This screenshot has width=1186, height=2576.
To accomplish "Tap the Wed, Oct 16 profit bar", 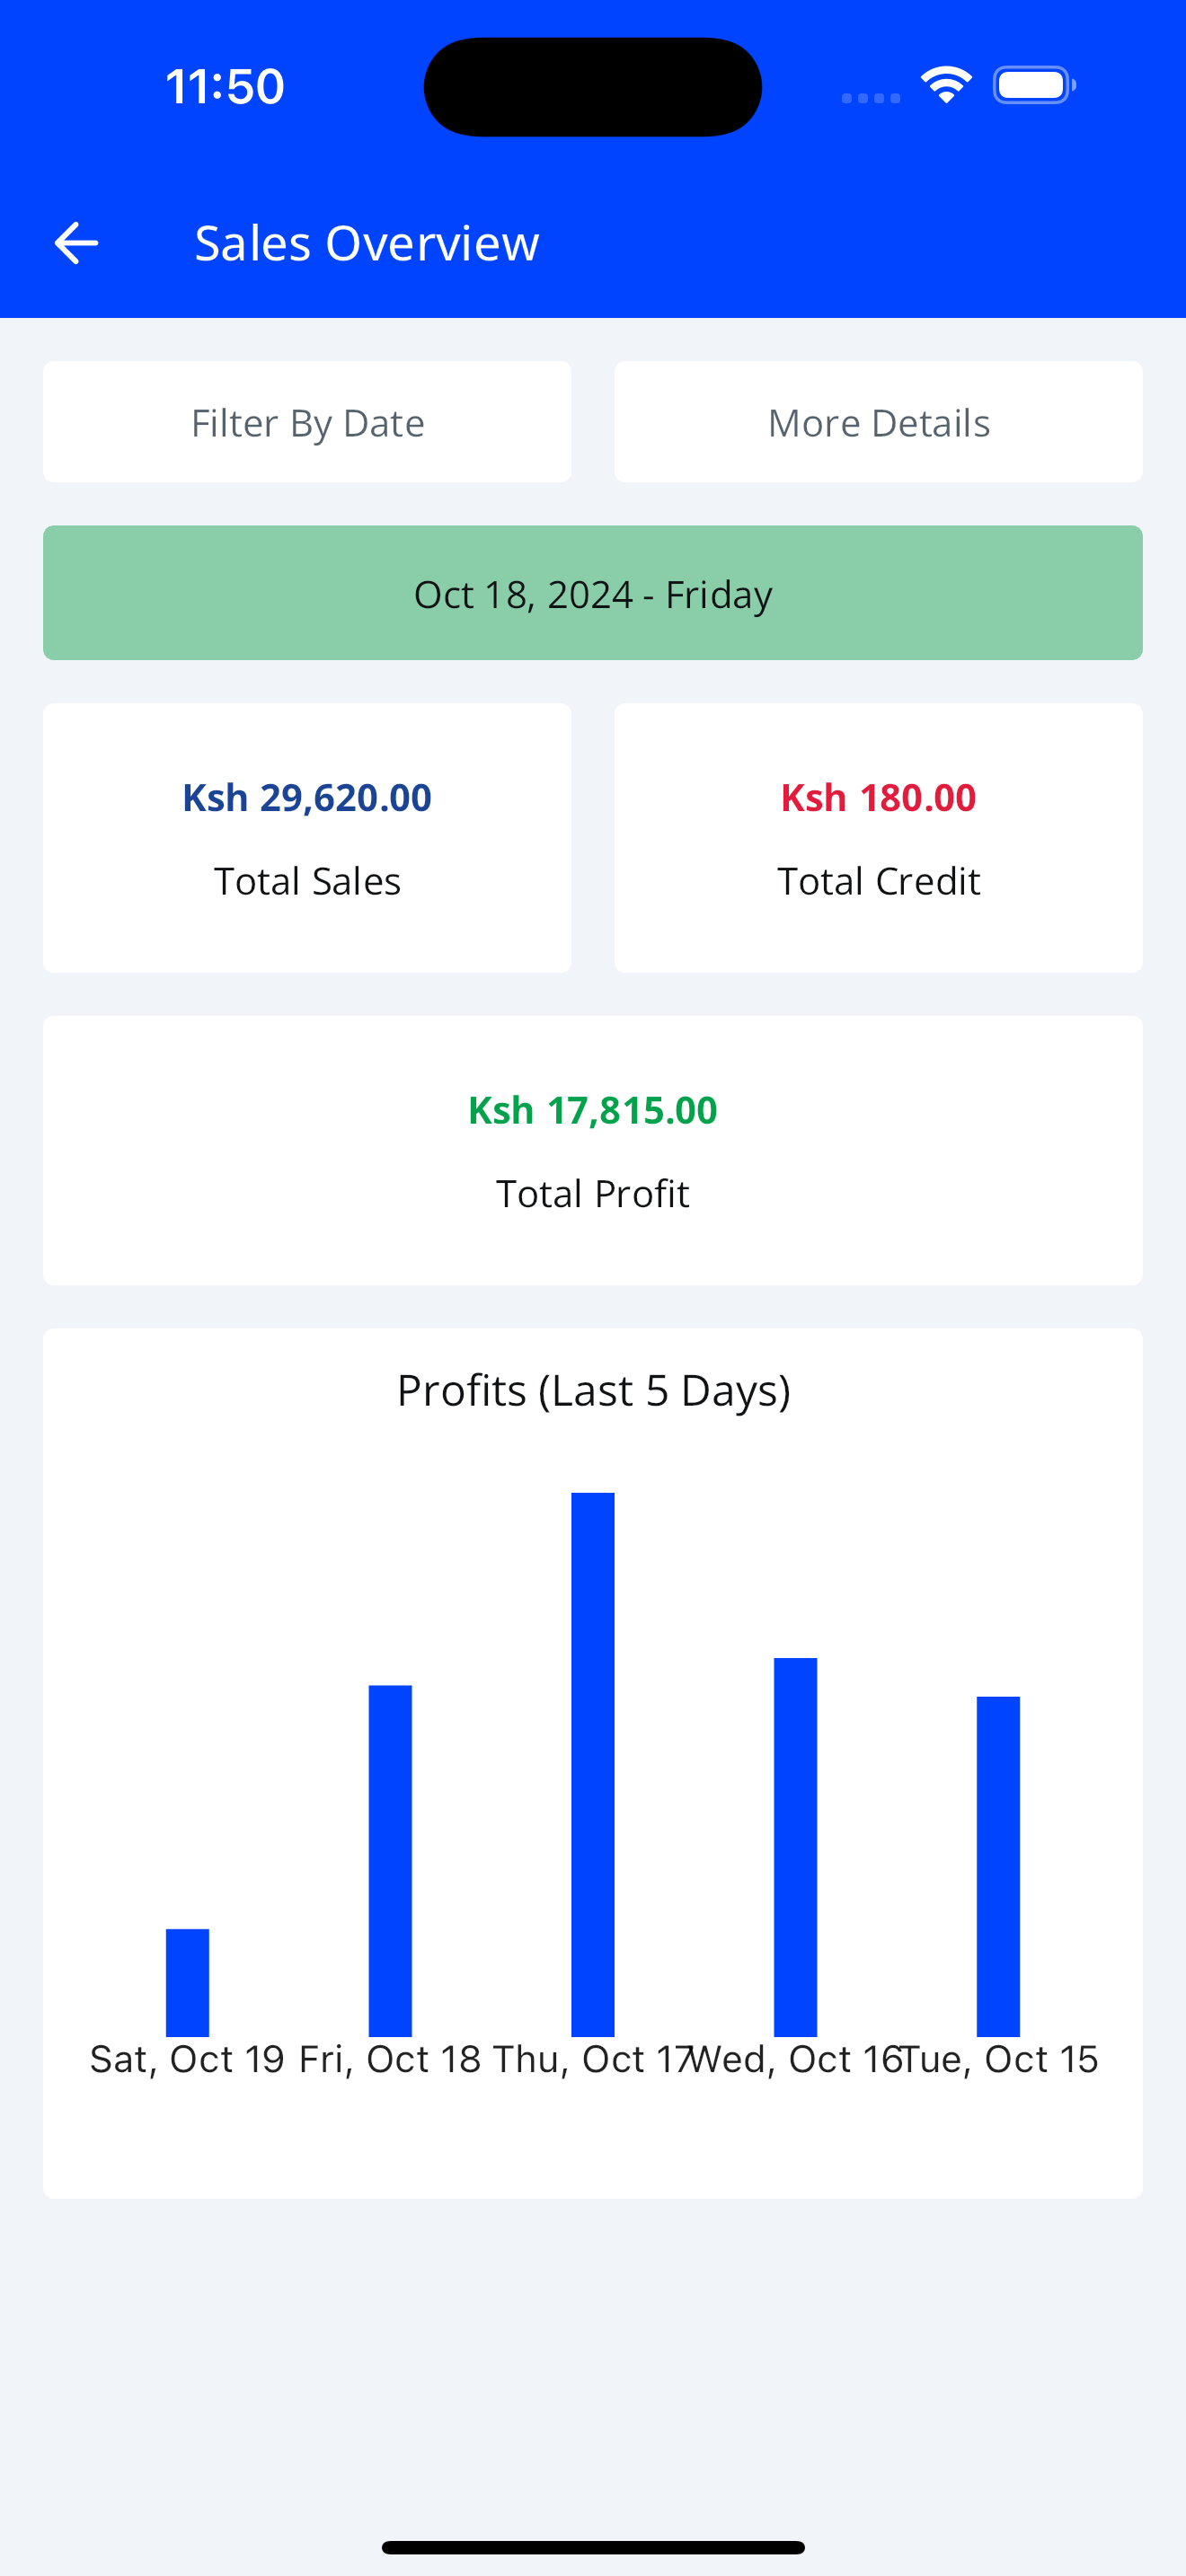I will pos(795,1846).
